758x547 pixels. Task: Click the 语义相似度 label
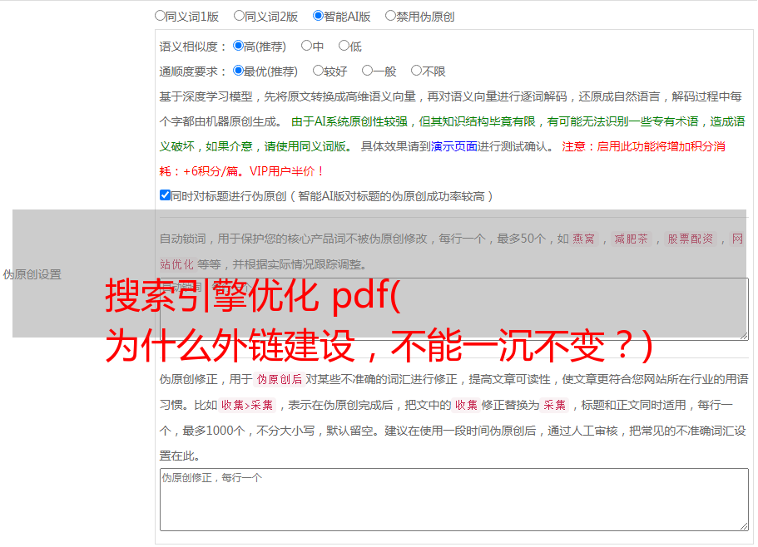pyautogui.click(x=193, y=47)
